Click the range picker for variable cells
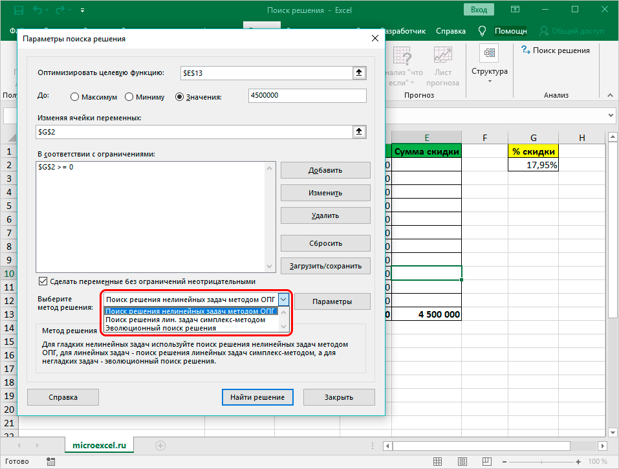 click(359, 132)
